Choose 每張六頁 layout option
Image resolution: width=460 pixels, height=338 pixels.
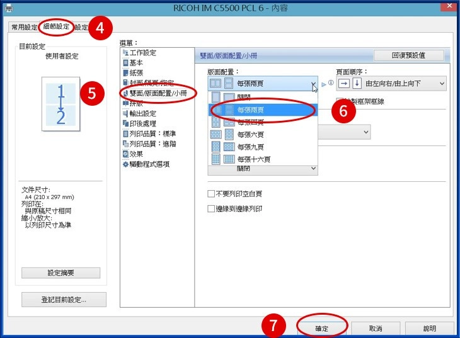click(263, 135)
